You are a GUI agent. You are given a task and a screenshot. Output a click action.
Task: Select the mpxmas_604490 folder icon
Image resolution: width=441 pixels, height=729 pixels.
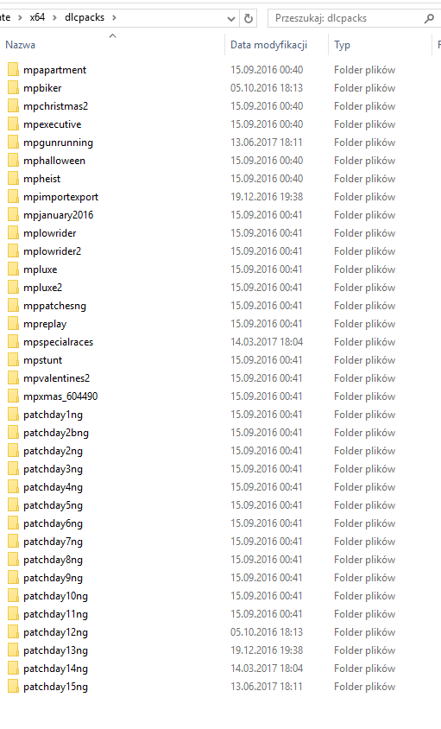(13, 396)
